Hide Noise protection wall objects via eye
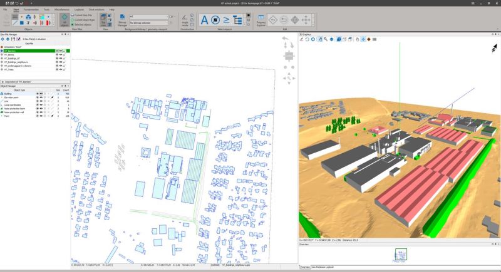This screenshot has height=272, width=501. click(x=41, y=113)
